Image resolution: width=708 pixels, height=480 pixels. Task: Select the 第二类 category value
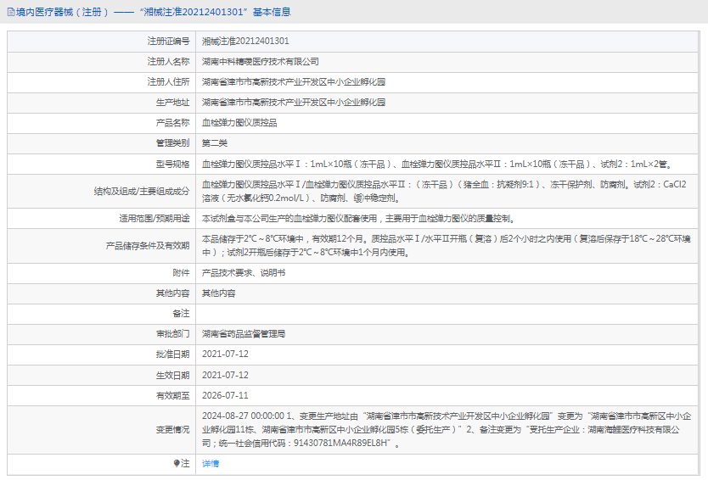(x=215, y=143)
